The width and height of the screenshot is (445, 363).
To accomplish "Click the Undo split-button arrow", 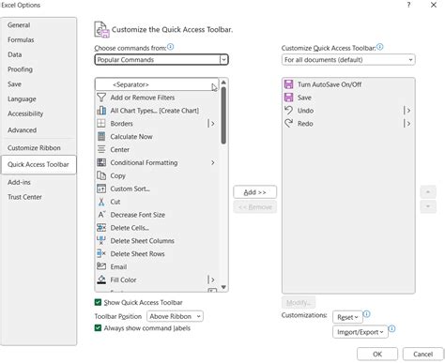I will coord(407,111).
